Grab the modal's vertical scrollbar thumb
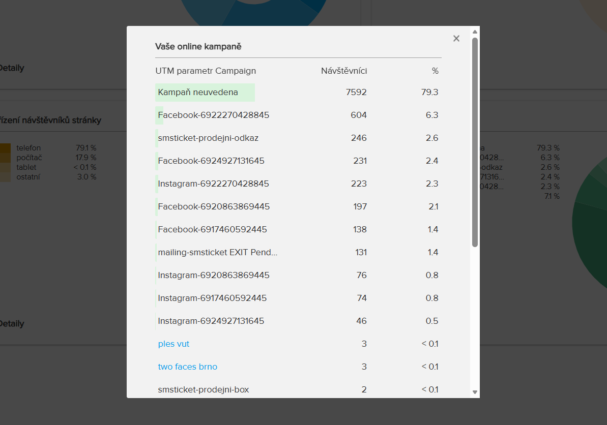Viewport: 607px width, 425px height. [475, 142]
